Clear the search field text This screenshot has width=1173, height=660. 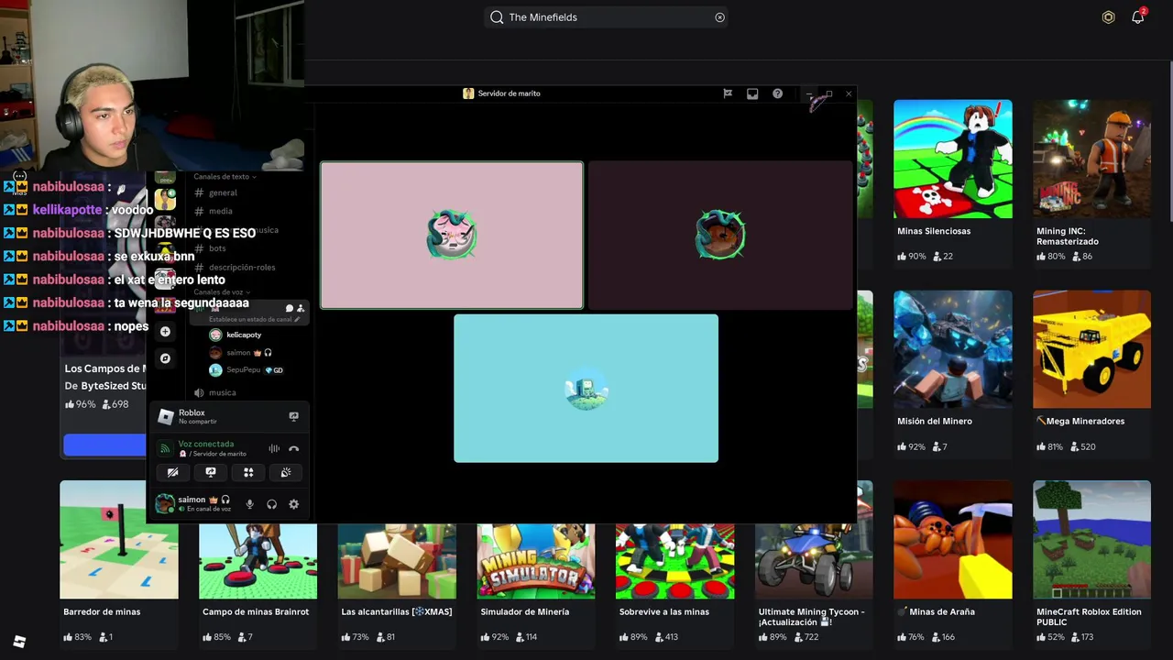tap(719, 16)
